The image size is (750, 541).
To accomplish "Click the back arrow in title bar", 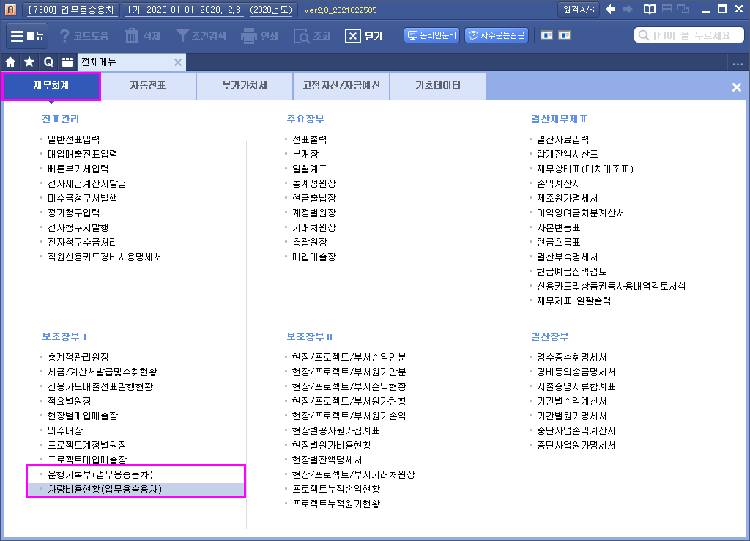I will (x=610, y=10).
